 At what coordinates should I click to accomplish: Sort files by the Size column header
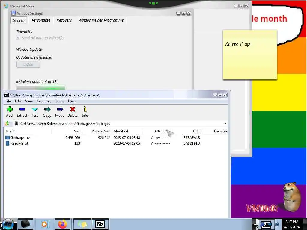(67, 131)
